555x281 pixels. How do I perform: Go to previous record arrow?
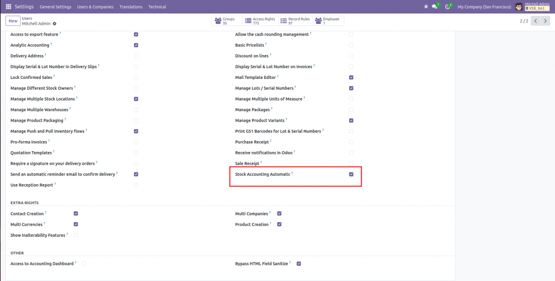pyautogui.click(x=535, y=21)
